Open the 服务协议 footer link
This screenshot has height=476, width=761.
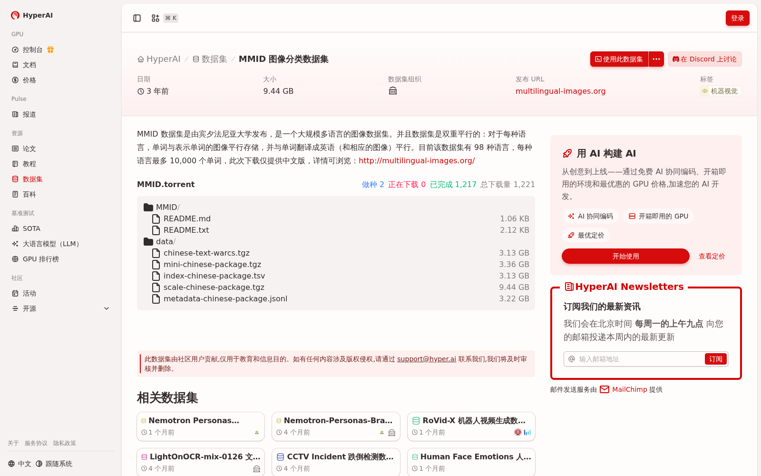36,443
